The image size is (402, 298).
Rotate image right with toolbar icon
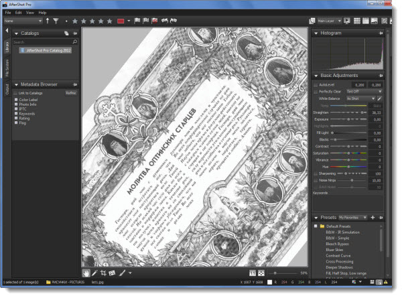[174, 21]
